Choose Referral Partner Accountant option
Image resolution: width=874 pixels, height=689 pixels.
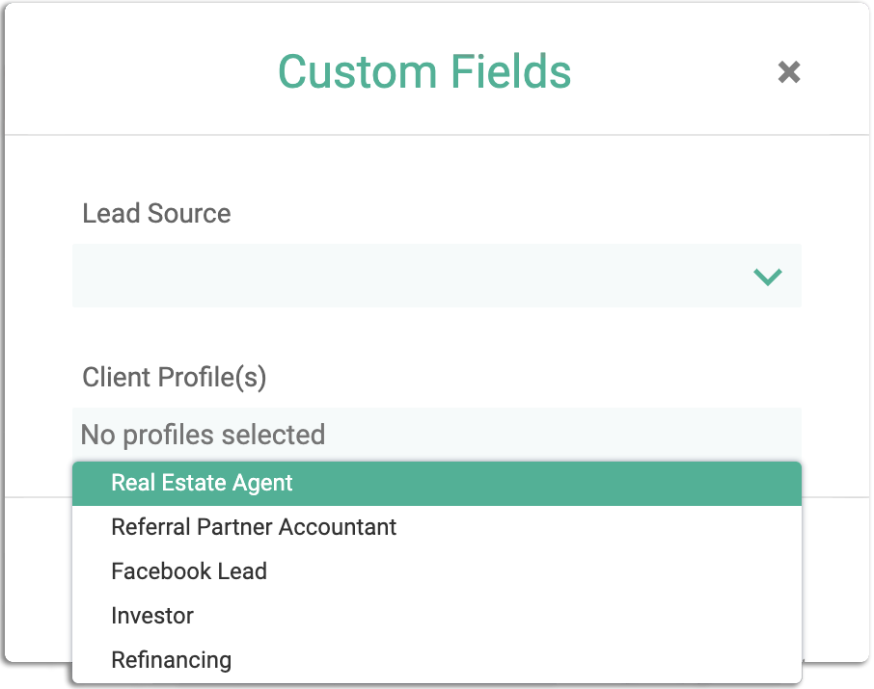[437, 527]
